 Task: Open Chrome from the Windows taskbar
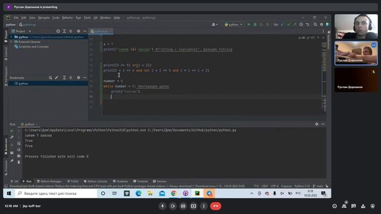(174, 193)
